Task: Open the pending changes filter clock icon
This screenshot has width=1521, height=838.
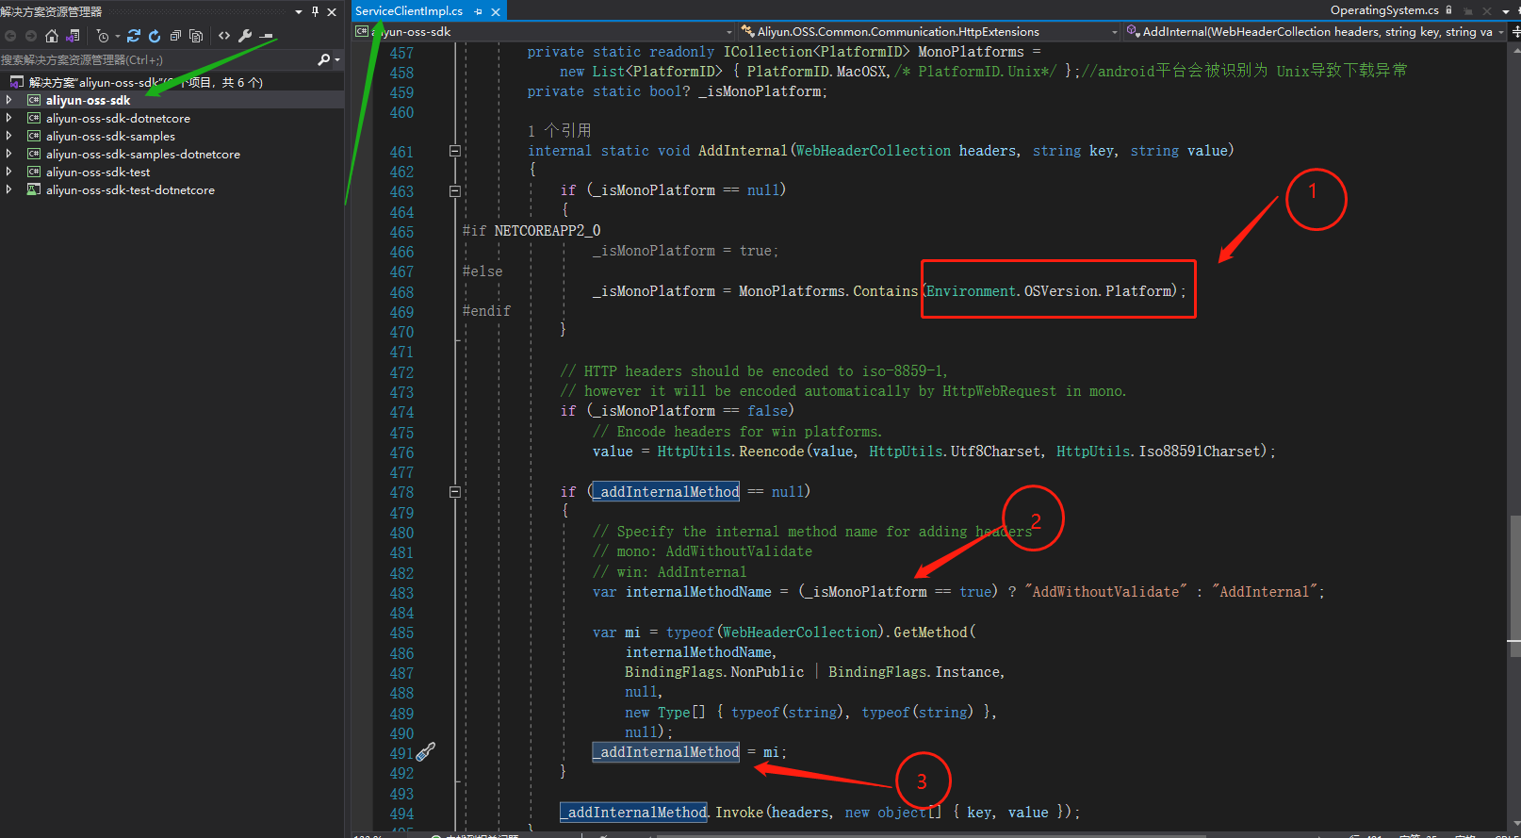Action: pyautogui.click(x=102, y=36)
